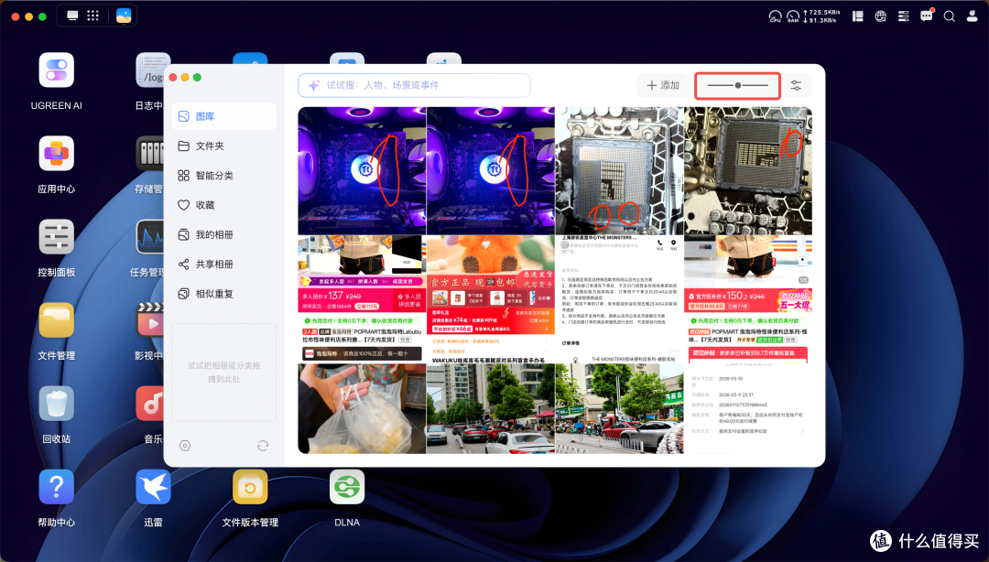Click the desktop view icon in top bar
Screen dimensions: 989x562
pos(73,16)
